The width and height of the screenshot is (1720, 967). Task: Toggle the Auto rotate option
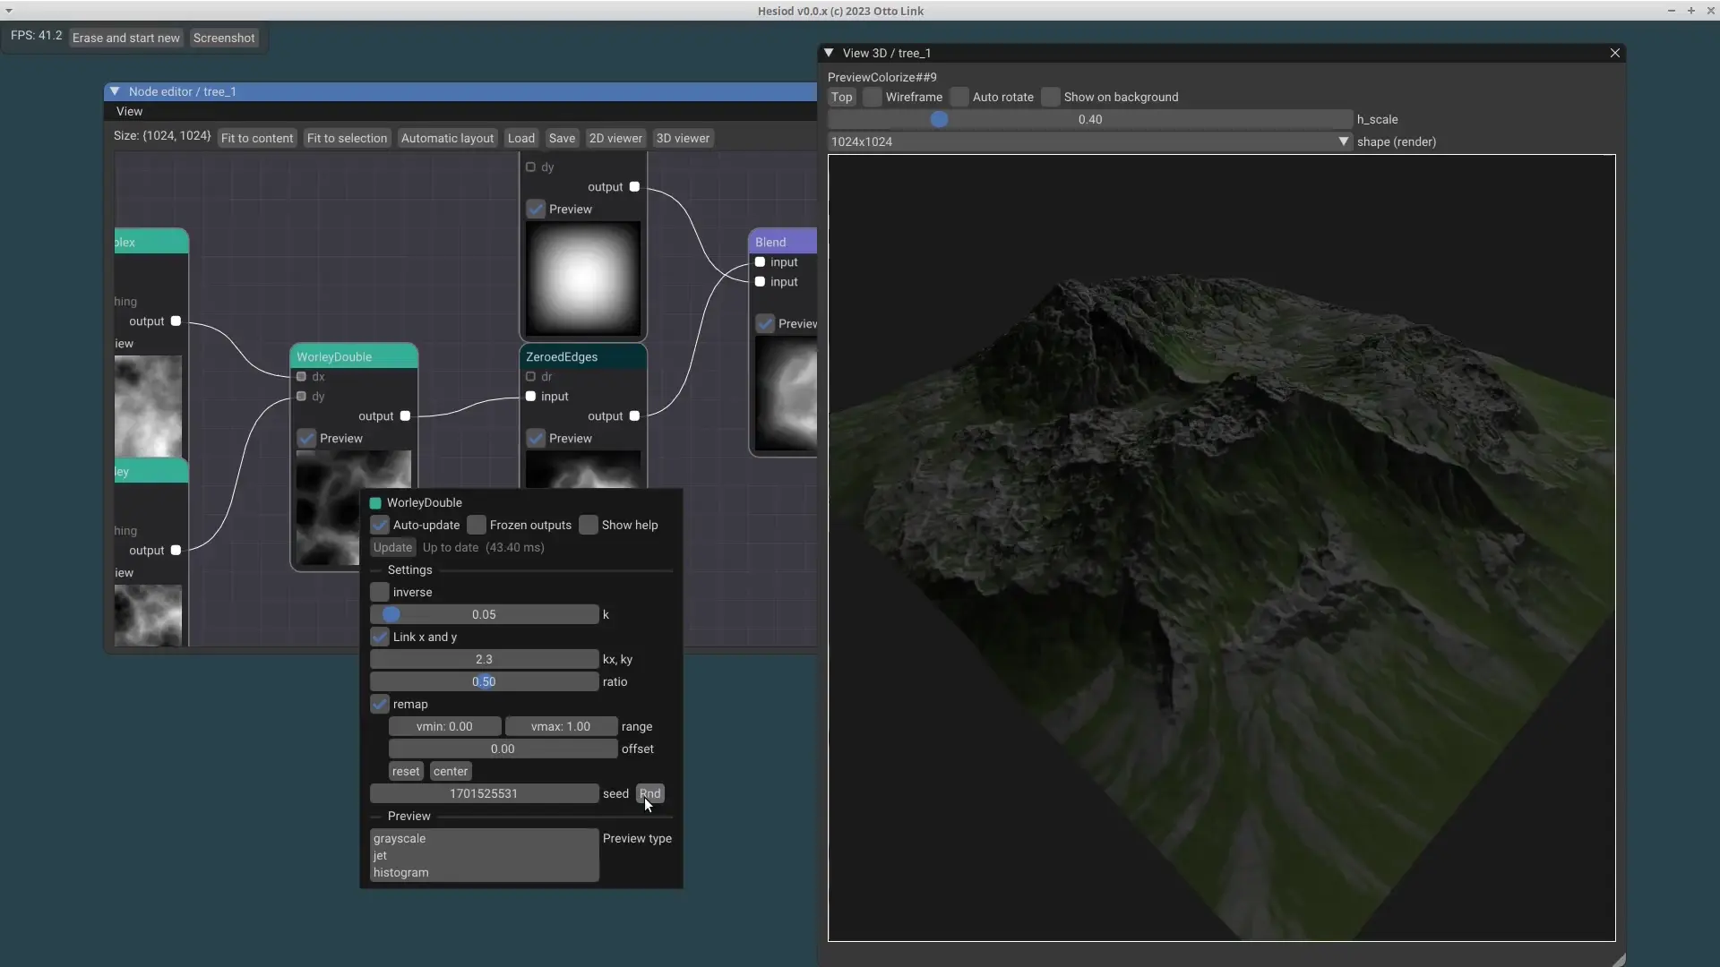coord(959,97)
